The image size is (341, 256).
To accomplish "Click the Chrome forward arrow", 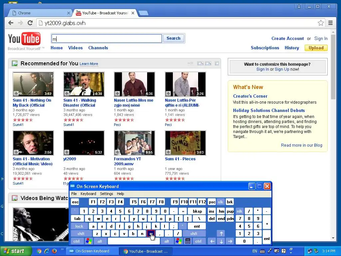I will coord(20,23).
